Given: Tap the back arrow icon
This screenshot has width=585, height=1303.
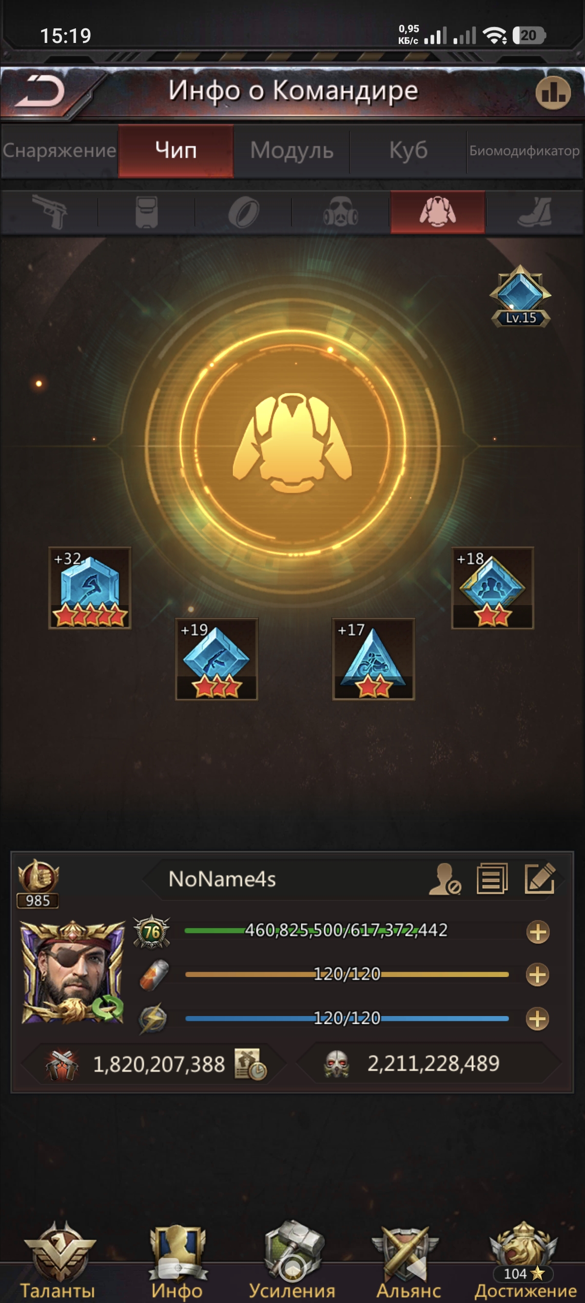Looking at the screenshot, I should pos(40,91).
